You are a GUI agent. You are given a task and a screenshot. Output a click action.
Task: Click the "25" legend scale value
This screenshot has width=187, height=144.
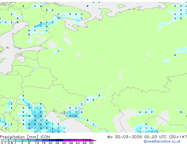pos(57,143)
